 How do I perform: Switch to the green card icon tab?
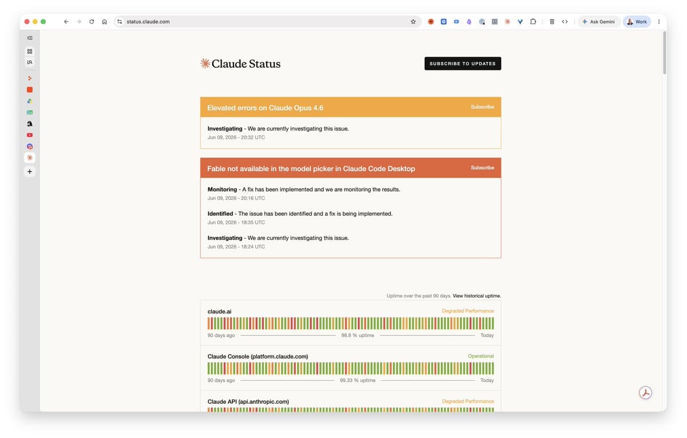pos(30,112)
